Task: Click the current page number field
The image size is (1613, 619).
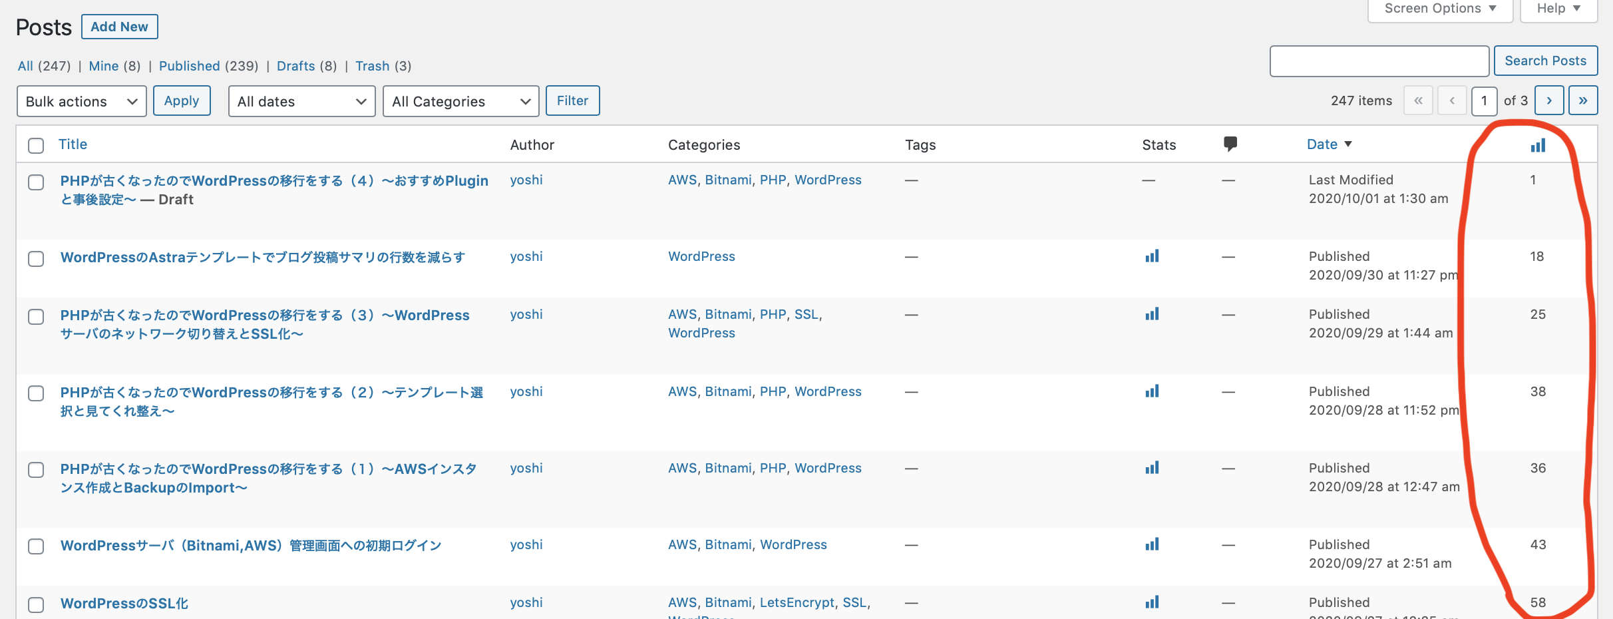Action: click(x=1484, y=101)
